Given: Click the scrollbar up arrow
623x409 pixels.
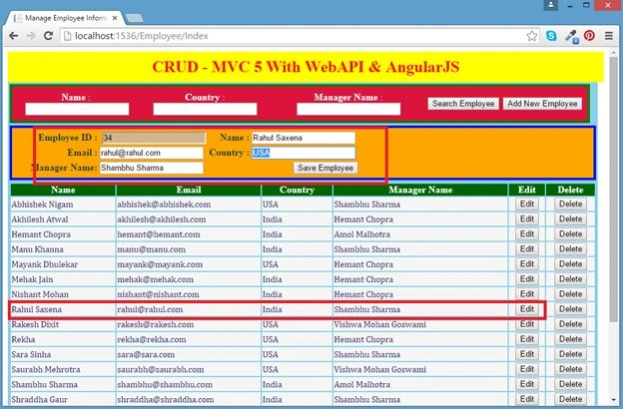Looking at the screenshot, I should tap(613, 52).
